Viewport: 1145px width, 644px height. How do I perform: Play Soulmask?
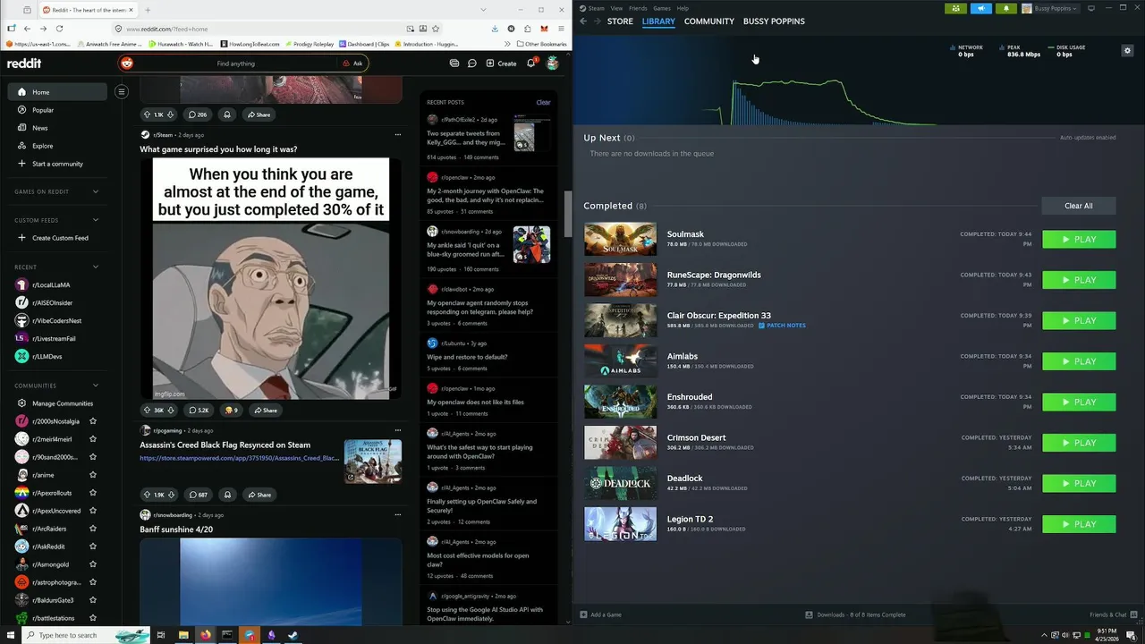[x=1079, y=240]
